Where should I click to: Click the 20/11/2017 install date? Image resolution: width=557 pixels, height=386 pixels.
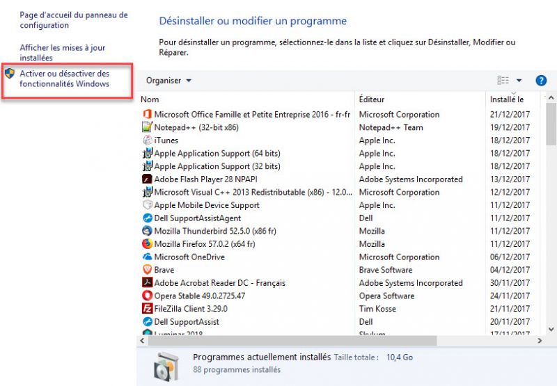(x=510, y=321)
